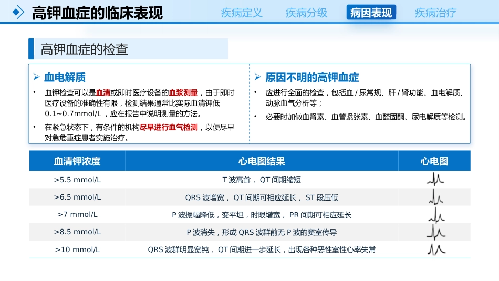Viewport: 499px width, 281px height.
Task: Open the 疾病定义 navigation tab
Action: [242, 13]
